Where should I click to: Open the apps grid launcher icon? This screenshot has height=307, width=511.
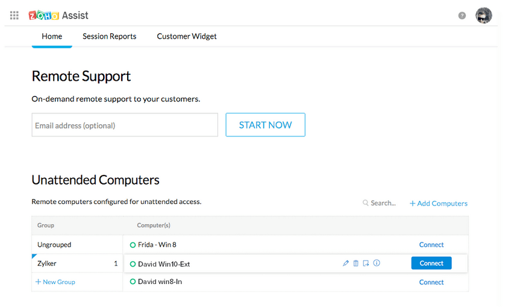coord(14,16)
